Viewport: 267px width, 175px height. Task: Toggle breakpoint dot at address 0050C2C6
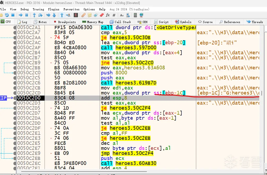15,83
